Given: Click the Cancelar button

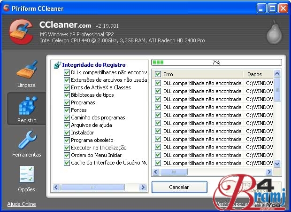Looking at the screenshot, I should pyautogui.click(x=179, y=187).
